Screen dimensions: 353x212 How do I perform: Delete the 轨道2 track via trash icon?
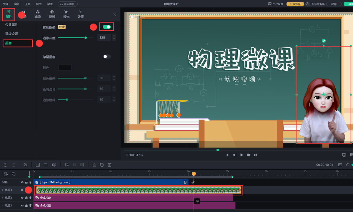point(30,198)
